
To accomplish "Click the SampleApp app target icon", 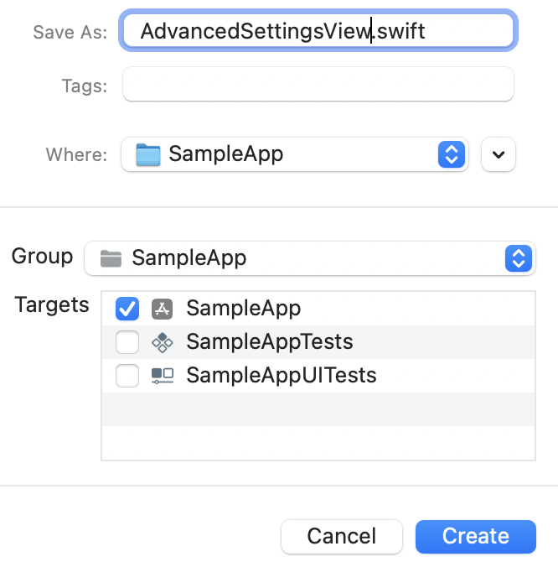I will (162, 310).
